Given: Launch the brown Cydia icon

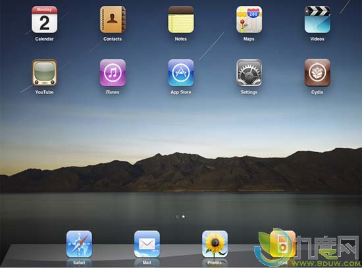Looking at the screenshot, I should pos(317,73).
